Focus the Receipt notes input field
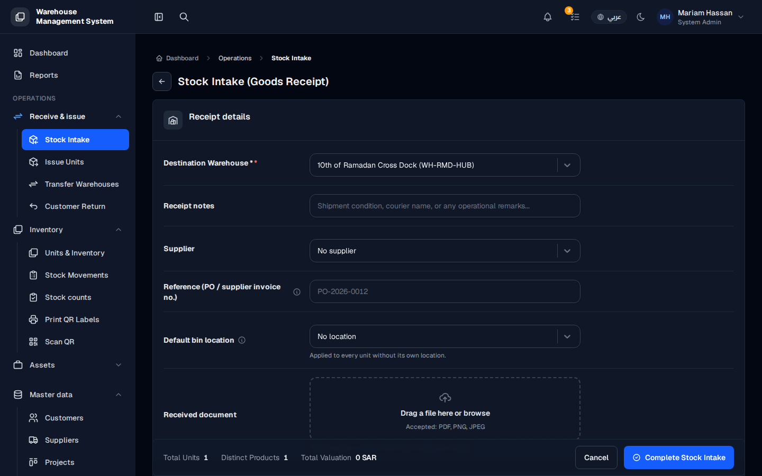This screenshot has width=762, height=476. click(445, 206)
